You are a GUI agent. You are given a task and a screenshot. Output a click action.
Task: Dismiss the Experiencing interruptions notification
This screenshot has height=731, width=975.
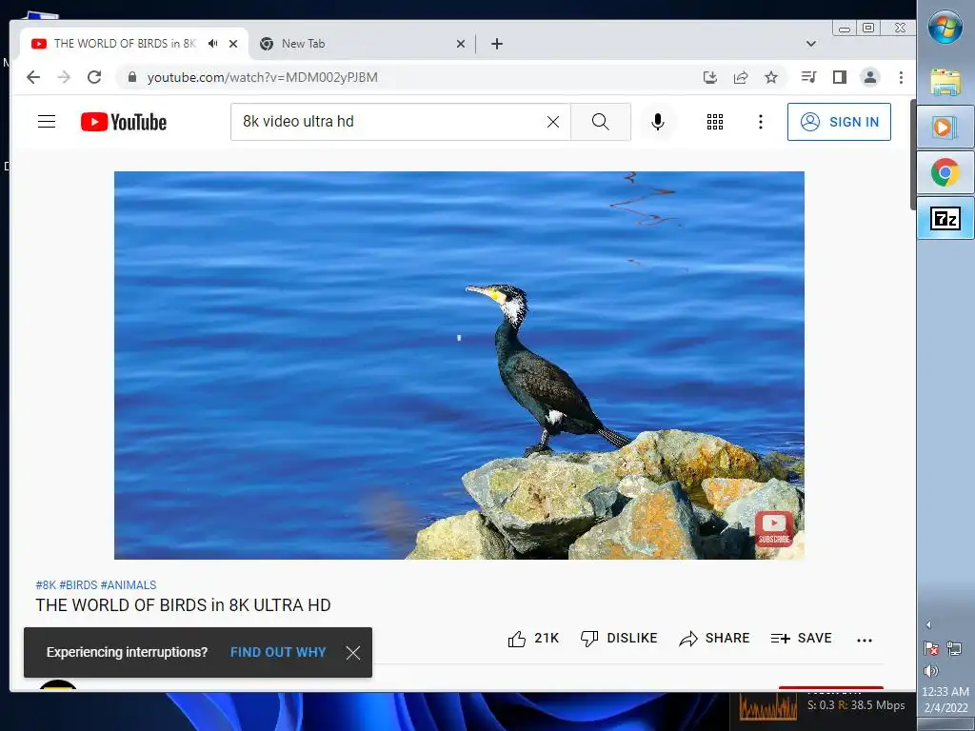point(353,653)
